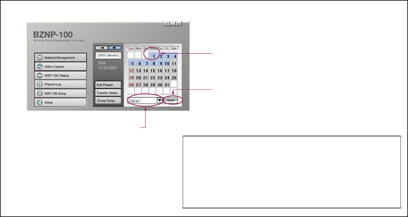The height and width of the screenshot is (217, 408).
Task: Select January 23 on calendar
Action: 160,77
